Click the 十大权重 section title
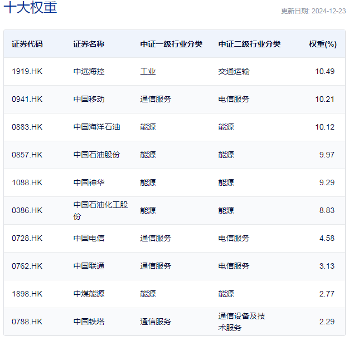The height and width of the screenshot is (341, 349). [x=30, y=8]
